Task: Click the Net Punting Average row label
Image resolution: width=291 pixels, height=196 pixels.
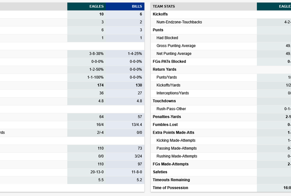Action: pos(174,54)
